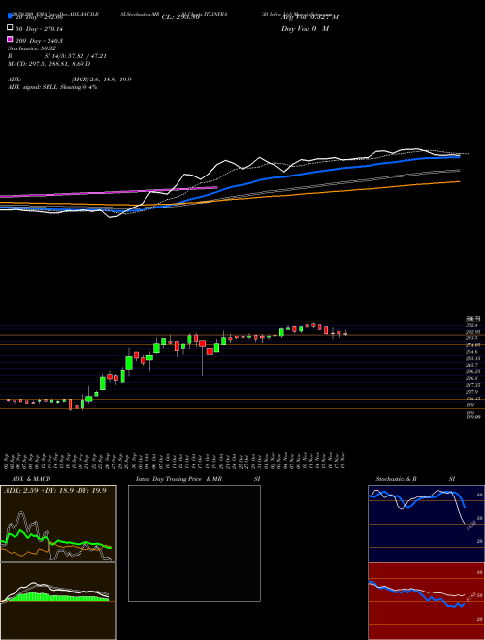
Task: Open the blue Stochastics mini chart
Action: pos(426,524)
